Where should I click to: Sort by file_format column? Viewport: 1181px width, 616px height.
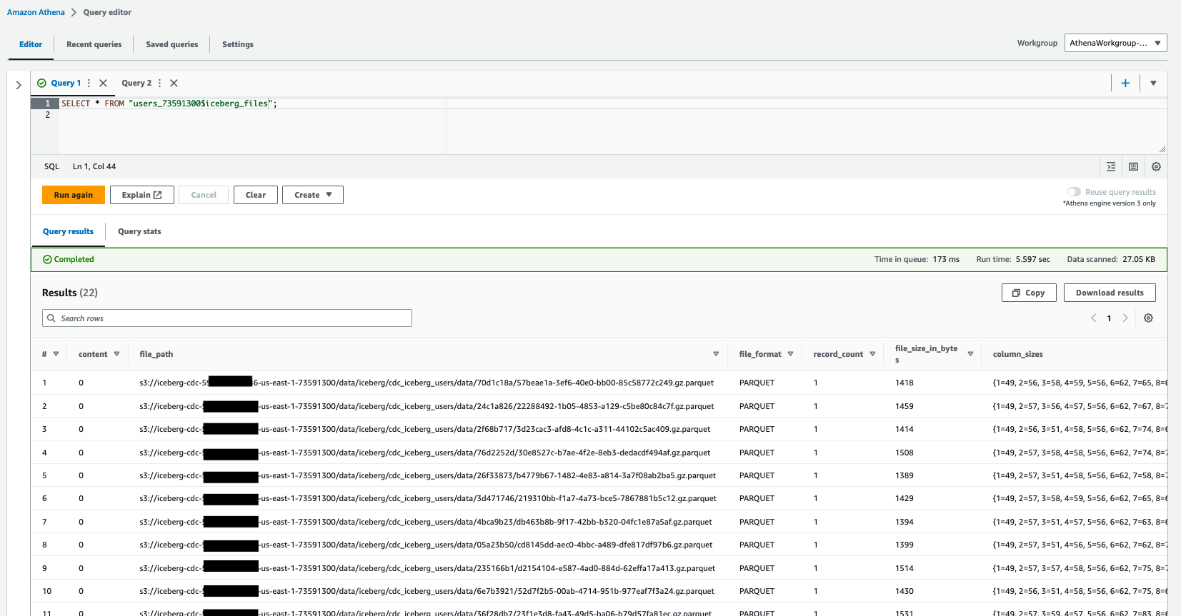(x=790, y=354)
